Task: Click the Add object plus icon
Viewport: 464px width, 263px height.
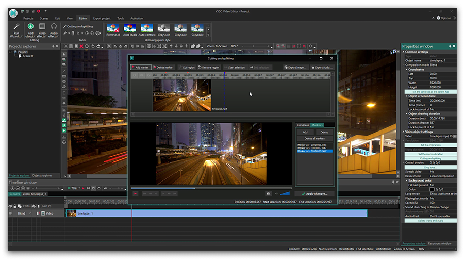Action: 30,26
